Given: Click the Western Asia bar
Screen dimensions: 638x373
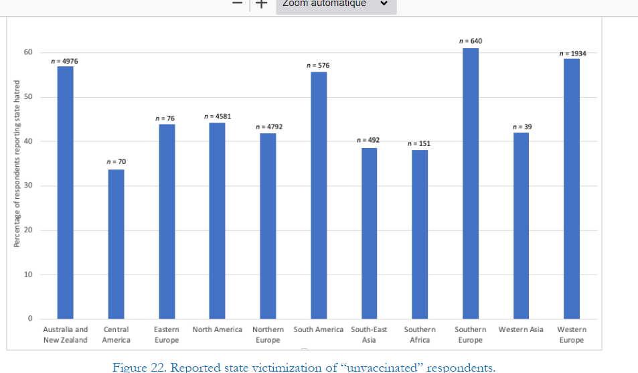Looking at the screenshot, I should [x=521, y=226].
